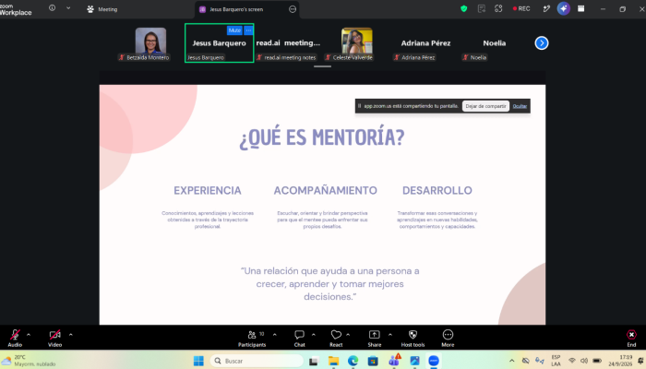The height and width of the screenshot is (369, 646).
Task: Mute Jesus Barquero using the Mute button
Action: coord(234,30)
